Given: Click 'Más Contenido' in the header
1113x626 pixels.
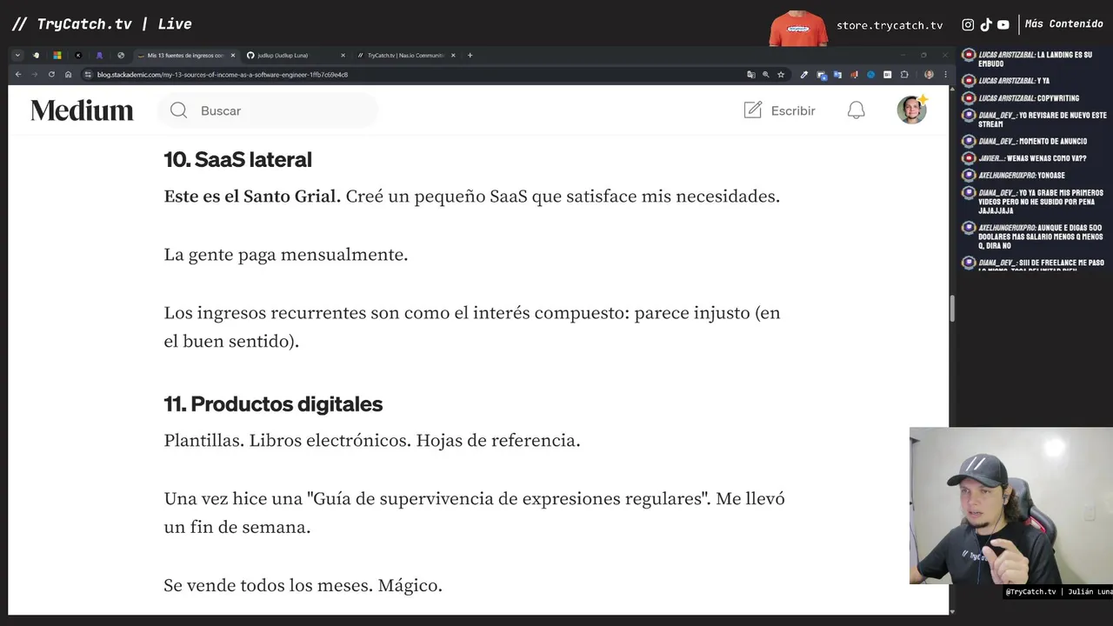Looking at the screenshot, I should (x=1063, y=24).
